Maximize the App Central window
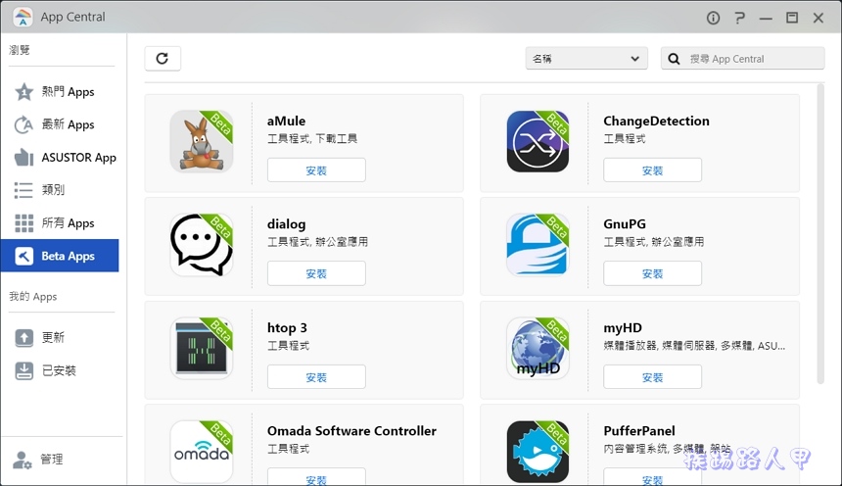The image size is (842, 486). (x=792, y=18)
